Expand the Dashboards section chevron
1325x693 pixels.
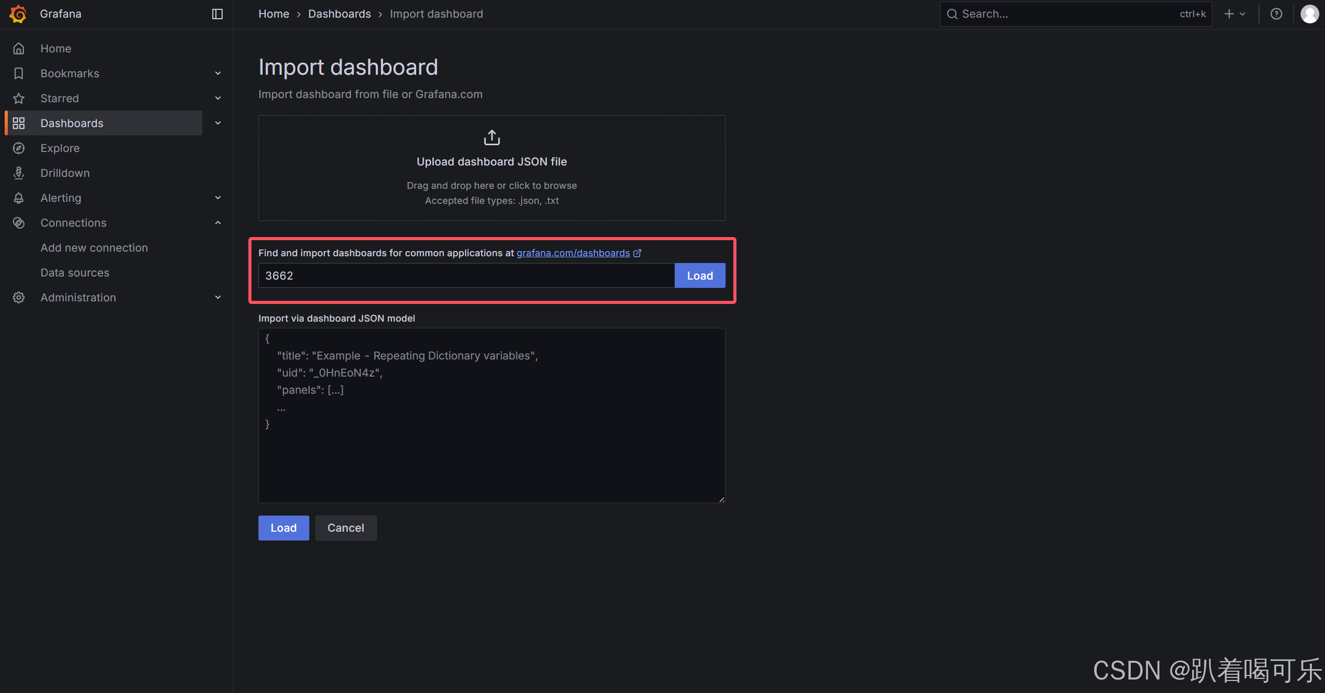218,123
